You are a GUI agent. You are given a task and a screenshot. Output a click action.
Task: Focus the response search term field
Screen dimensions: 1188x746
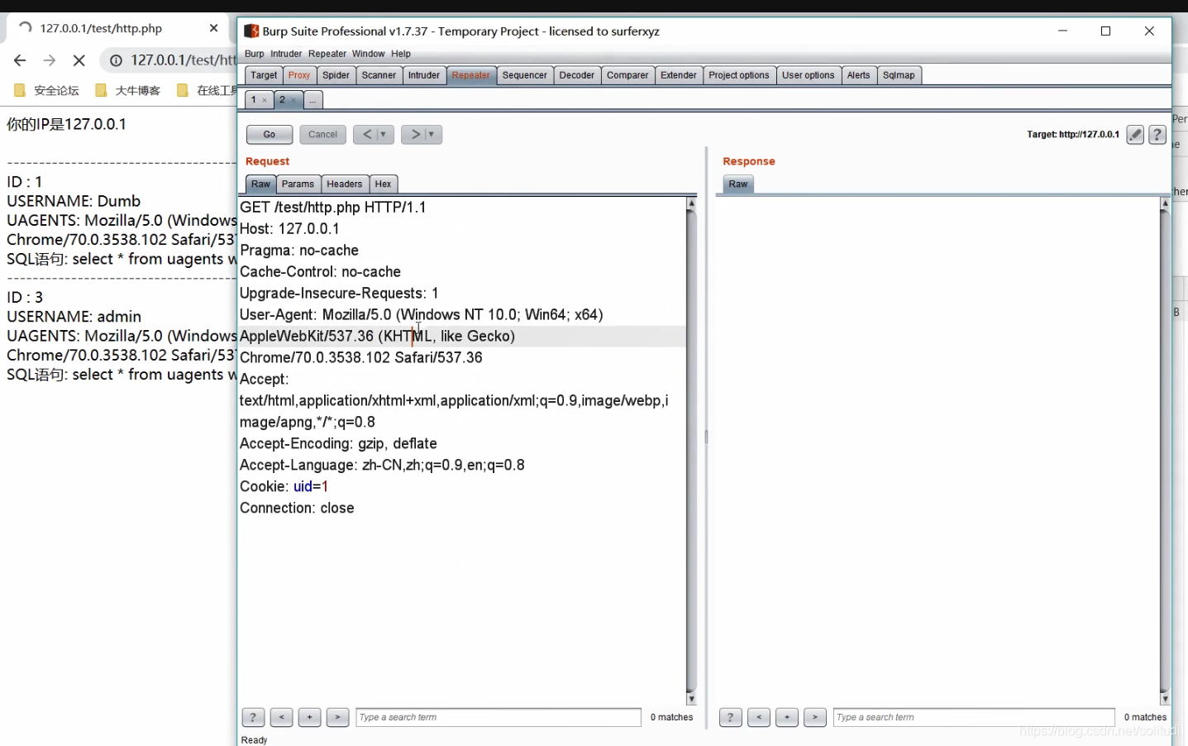tap(975, 717)
